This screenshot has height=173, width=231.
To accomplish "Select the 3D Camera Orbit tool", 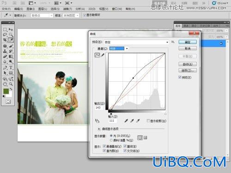I will pyautogui.click(x=11, y=79).
